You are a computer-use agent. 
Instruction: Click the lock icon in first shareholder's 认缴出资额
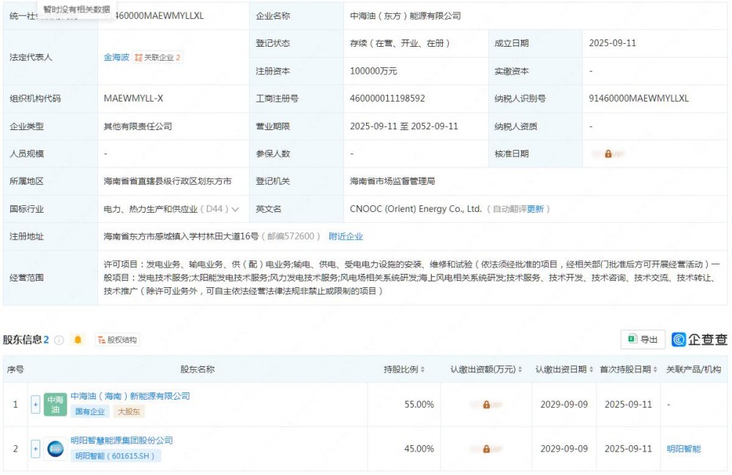(488, 404)
